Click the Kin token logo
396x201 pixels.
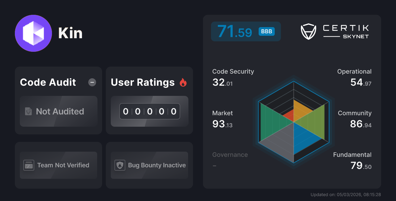click(x=33, y=33)
